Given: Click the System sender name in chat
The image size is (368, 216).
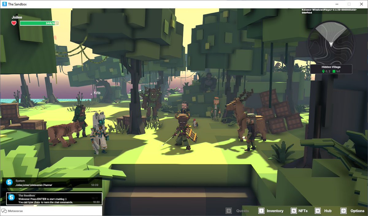Looking at the screenshot, I should (x=20, y=181).
